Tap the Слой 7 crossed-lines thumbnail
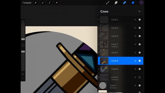Viewport: 165px width, 93px height. tap(104, 44)
